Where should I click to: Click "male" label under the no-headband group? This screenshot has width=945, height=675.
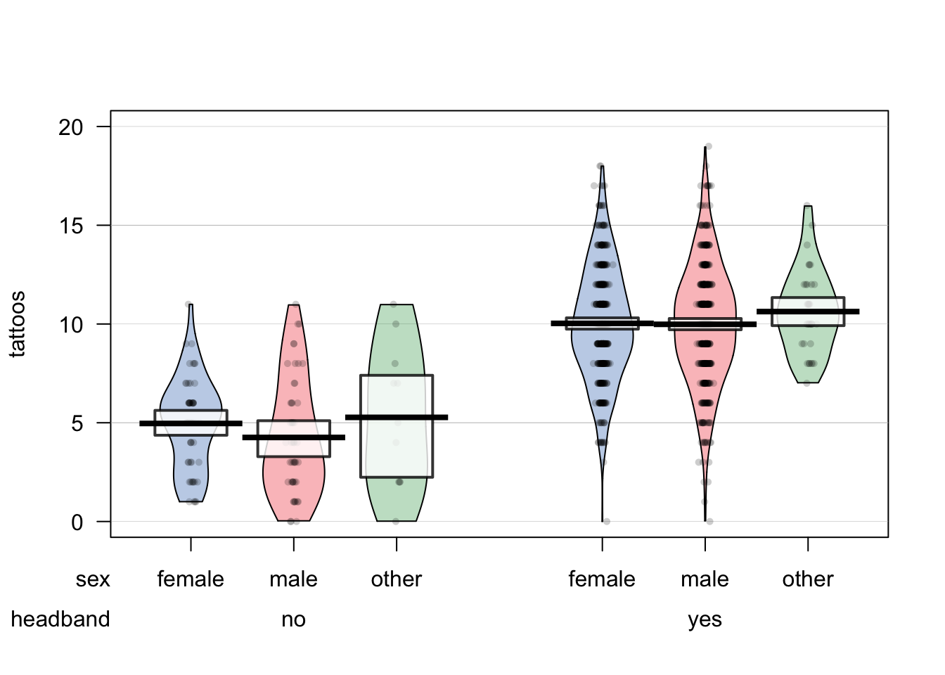293,579
